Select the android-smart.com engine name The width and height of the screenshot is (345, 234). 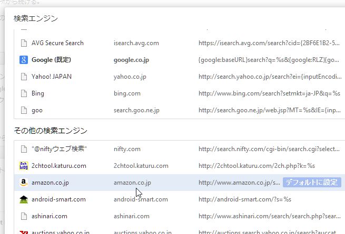58,199
